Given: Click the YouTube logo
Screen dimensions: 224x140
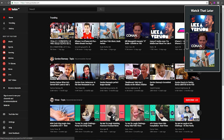Looking at the screenshot, I should [x=14, y=9].
